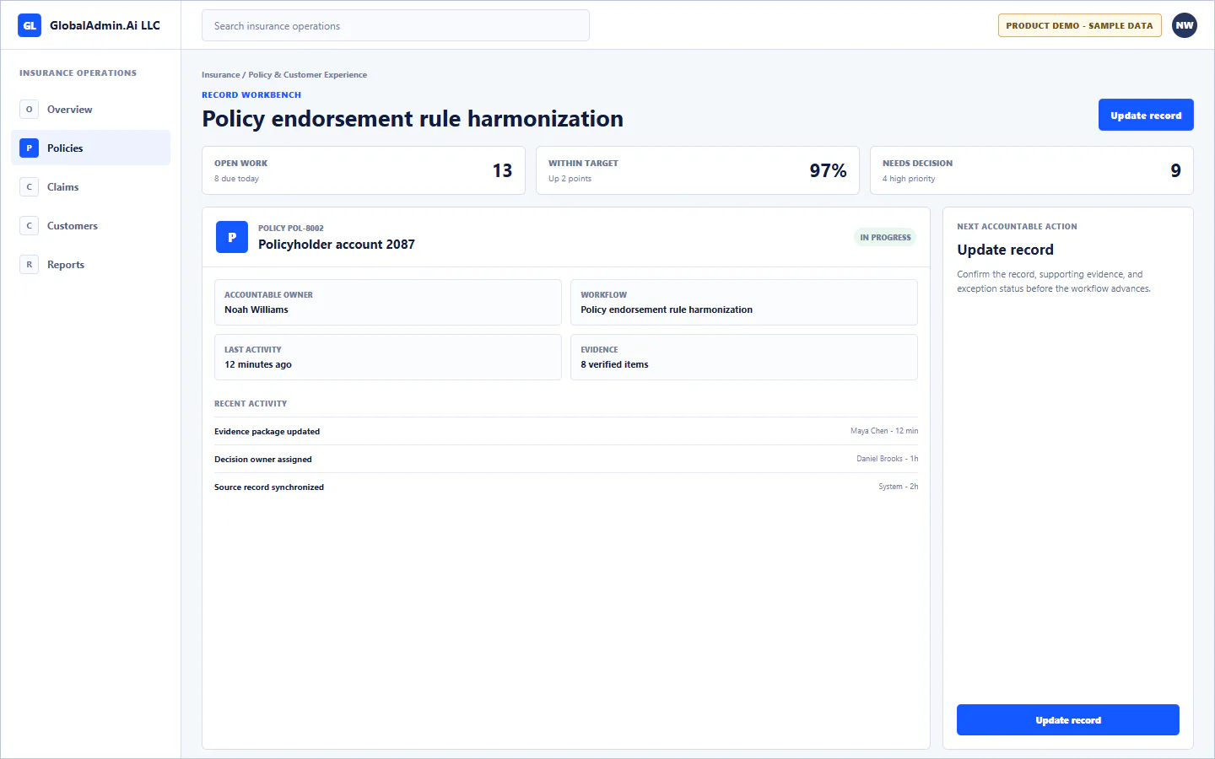This screenshot has width=1215, height=759.
Task: Click the Product Demo sample data badge
Action: click(1079, 25)
